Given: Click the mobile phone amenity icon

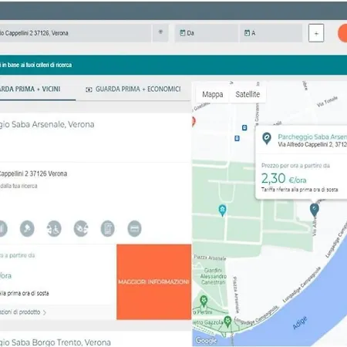Looking at the screenshot, I should 108,228.
